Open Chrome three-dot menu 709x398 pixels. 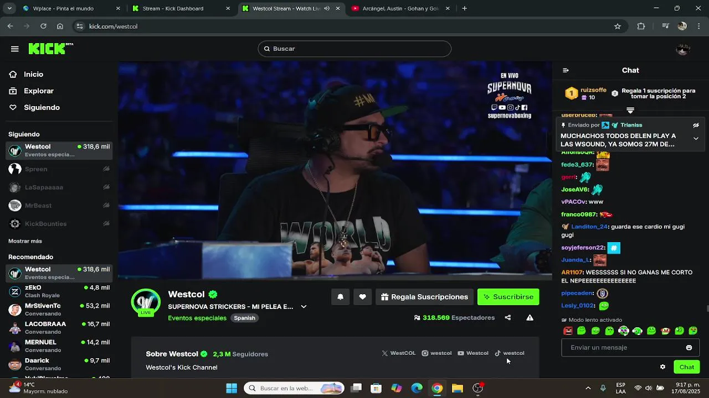(698, 26)
